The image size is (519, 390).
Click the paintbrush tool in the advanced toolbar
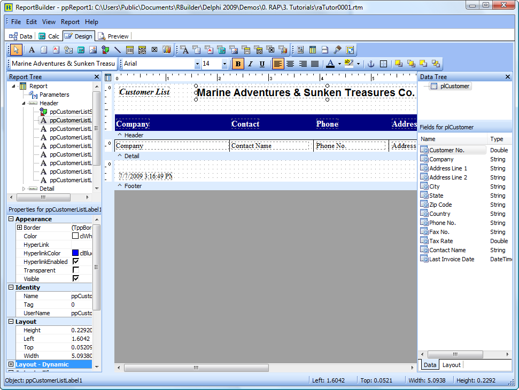(x=338, y=50)
